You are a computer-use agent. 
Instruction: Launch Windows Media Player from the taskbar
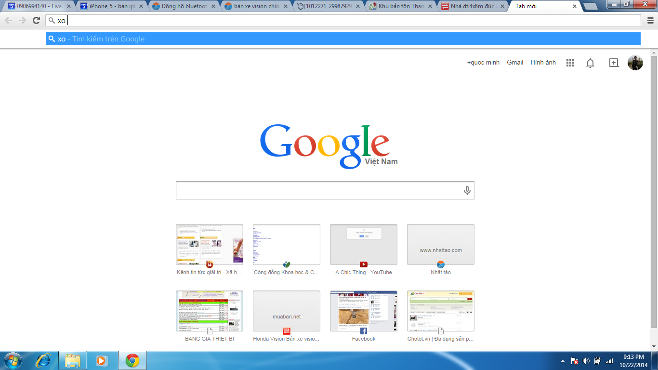102,360
